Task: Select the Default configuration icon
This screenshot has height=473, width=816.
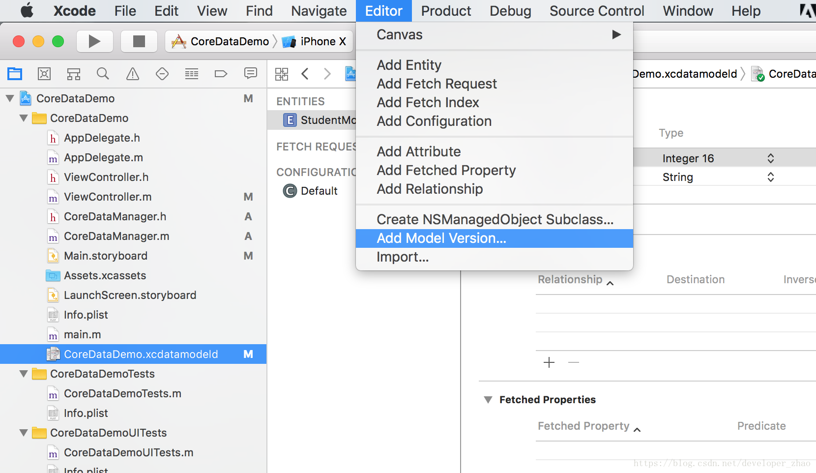Action: pos(290,191)
